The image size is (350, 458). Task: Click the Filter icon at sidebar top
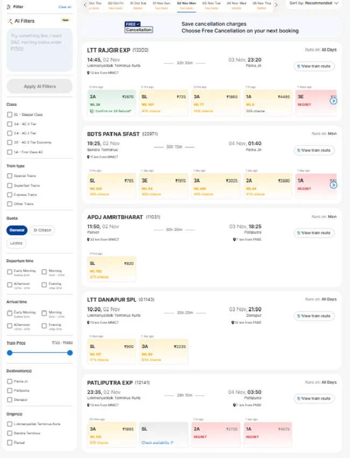[9, 6]
